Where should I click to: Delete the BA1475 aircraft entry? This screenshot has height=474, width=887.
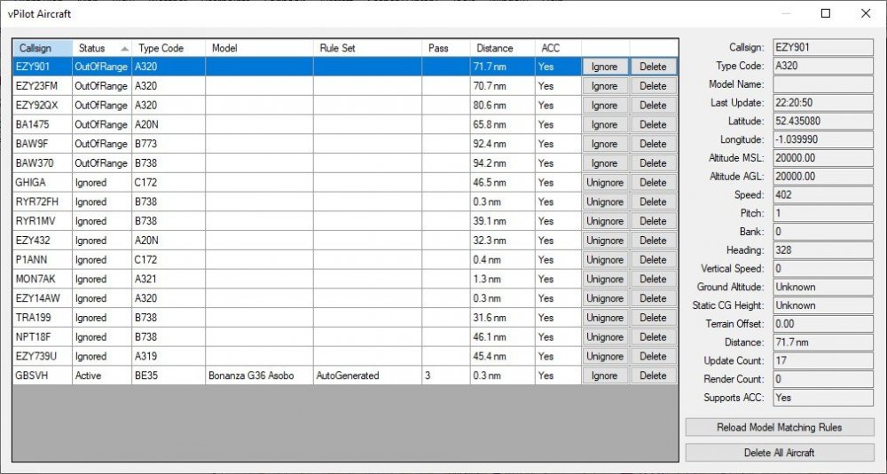tap(653, 125)
